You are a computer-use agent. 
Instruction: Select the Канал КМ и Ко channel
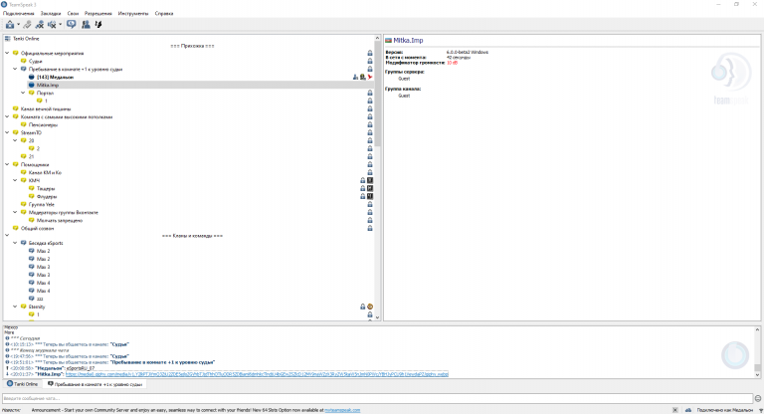point(45,172)
